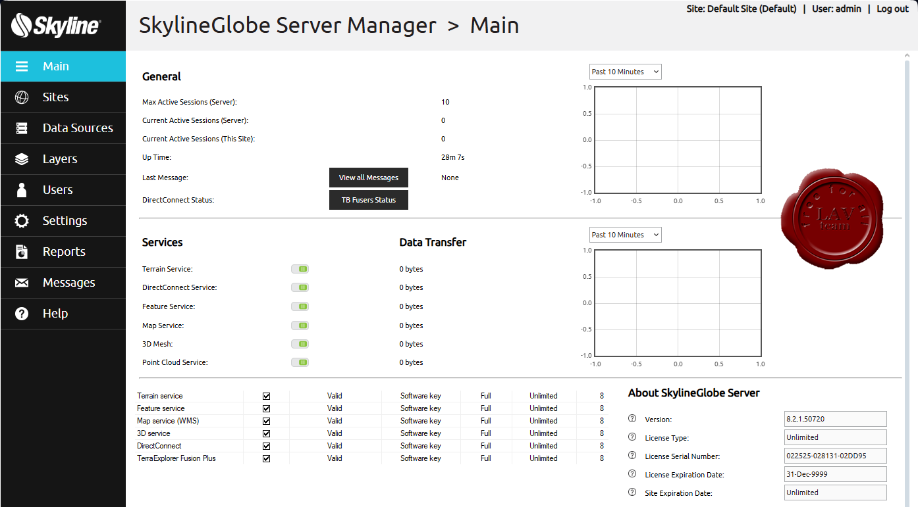Click Valid status in Terrain service row
Image resolution: width=918 pixels, height=507 pixels.
click(x=335, y=396)
